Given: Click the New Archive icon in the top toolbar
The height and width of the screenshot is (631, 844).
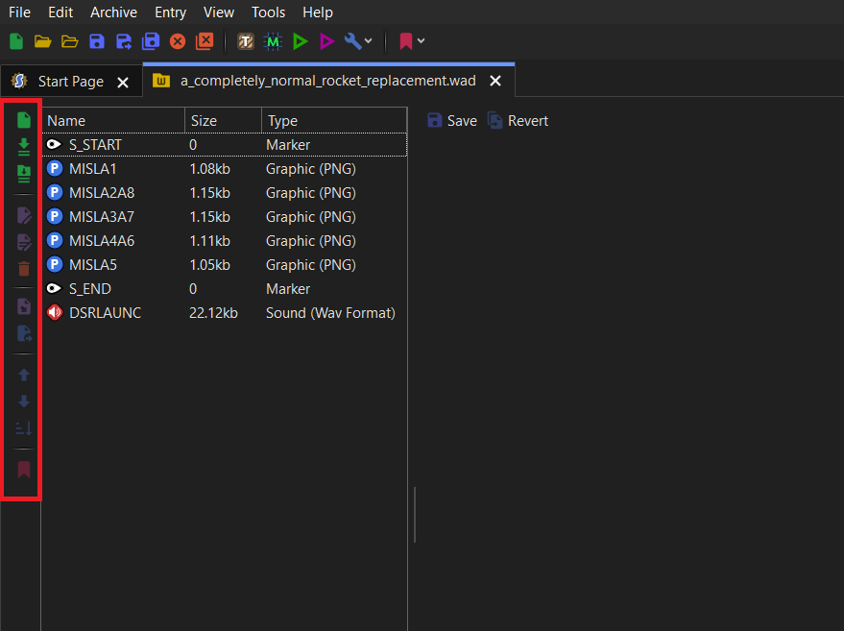Looking at the screenshot, I should click(16, 41).
